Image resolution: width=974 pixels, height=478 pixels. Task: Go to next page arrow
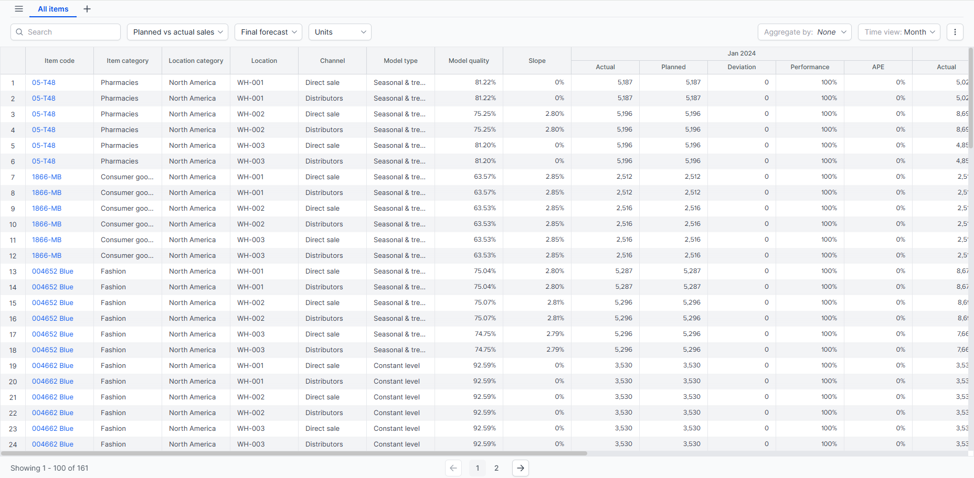(x=521, y=468)
